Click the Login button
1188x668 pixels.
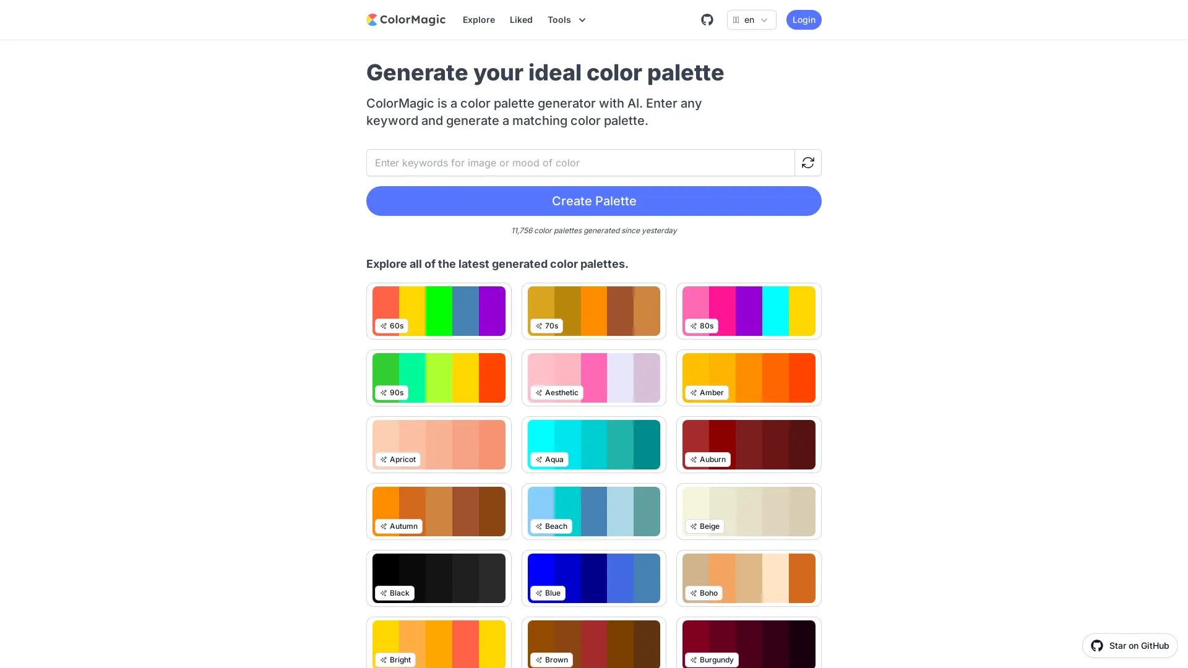pos(803,20)
